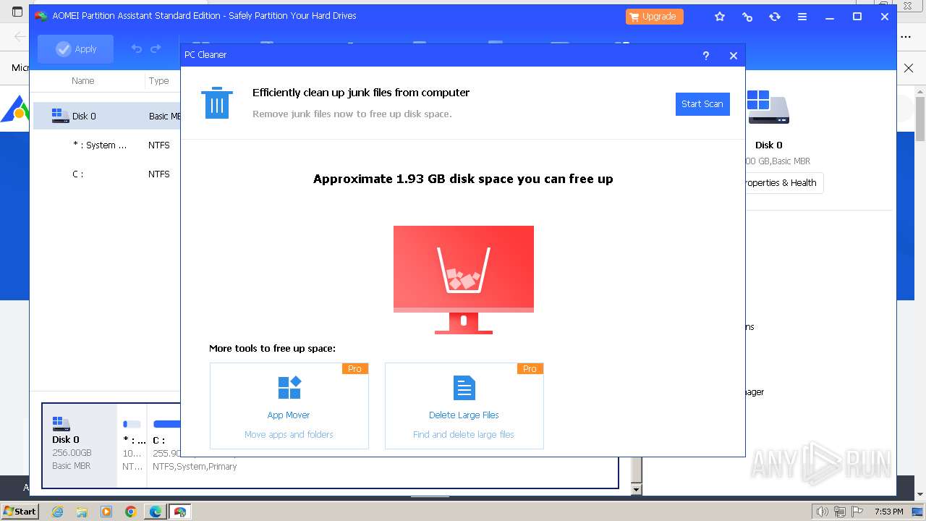Open the hamburger menu in title bar
The height and width of the screenshot is (521, 926).
pos(802,17)
